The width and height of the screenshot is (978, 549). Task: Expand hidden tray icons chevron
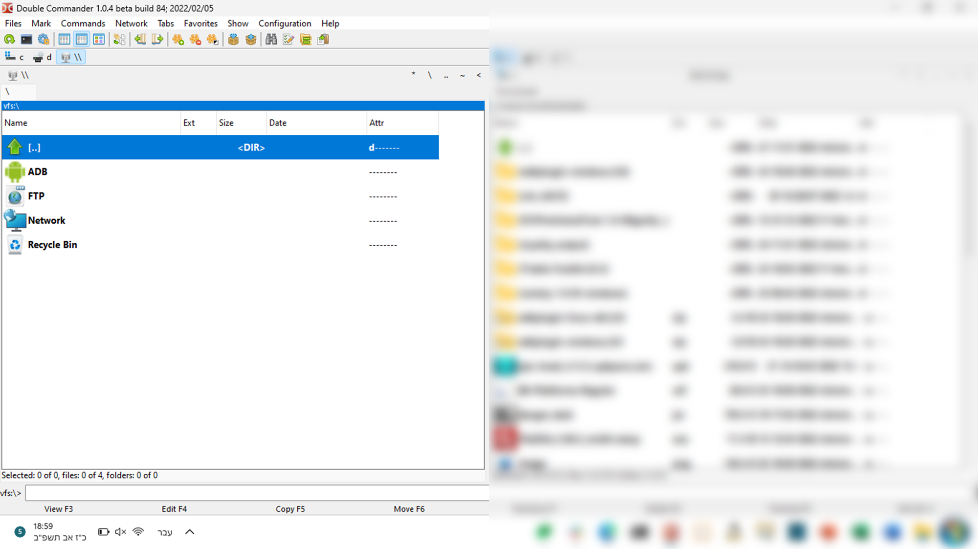[x=190, y=532]
